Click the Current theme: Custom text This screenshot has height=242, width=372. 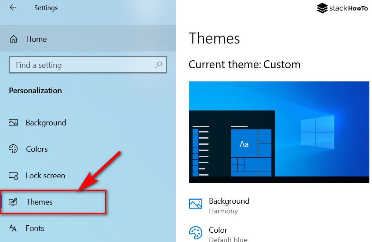coord(244,64)
